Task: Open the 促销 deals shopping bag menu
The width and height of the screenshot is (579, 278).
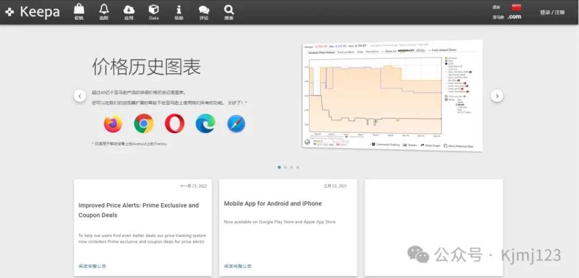Action: (79, 12)
